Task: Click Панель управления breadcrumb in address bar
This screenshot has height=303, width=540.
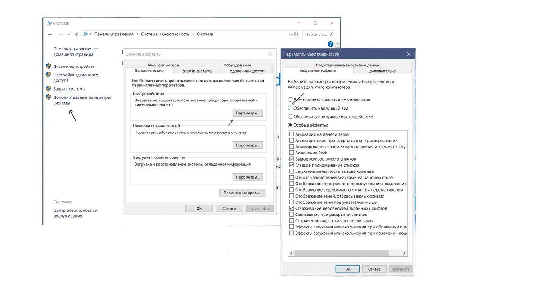Action: pos(114,34)
